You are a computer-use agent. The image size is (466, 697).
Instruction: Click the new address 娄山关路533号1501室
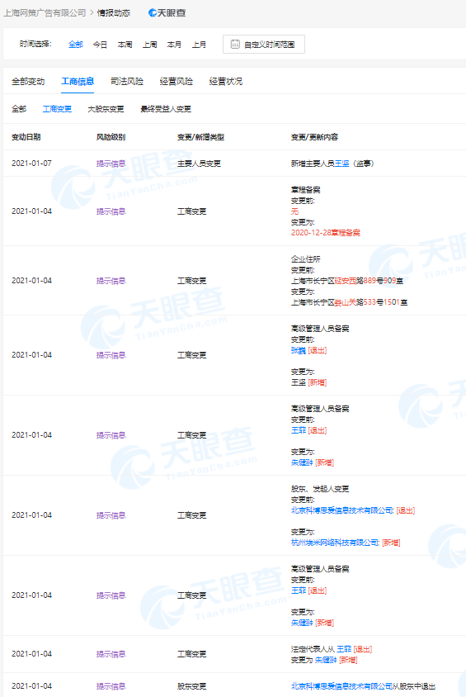[371, 302]
